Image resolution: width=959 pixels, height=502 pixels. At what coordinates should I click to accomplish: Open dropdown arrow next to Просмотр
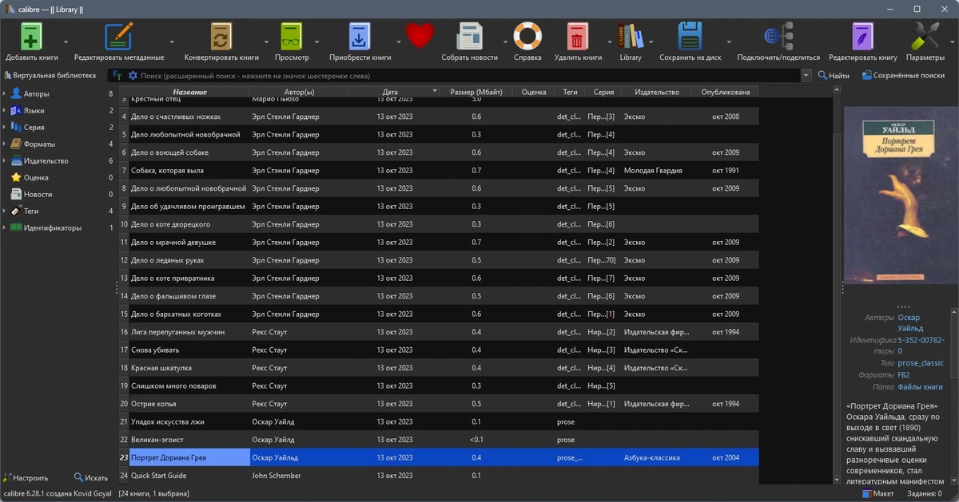click(x=316, y=42)
